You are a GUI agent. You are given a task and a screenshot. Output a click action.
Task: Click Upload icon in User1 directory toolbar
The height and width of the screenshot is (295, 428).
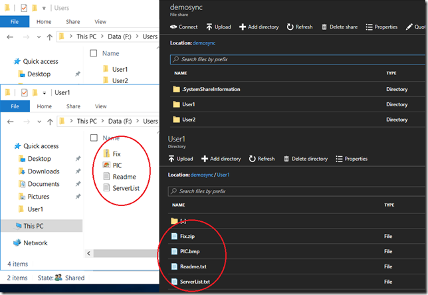coord(171,159)
